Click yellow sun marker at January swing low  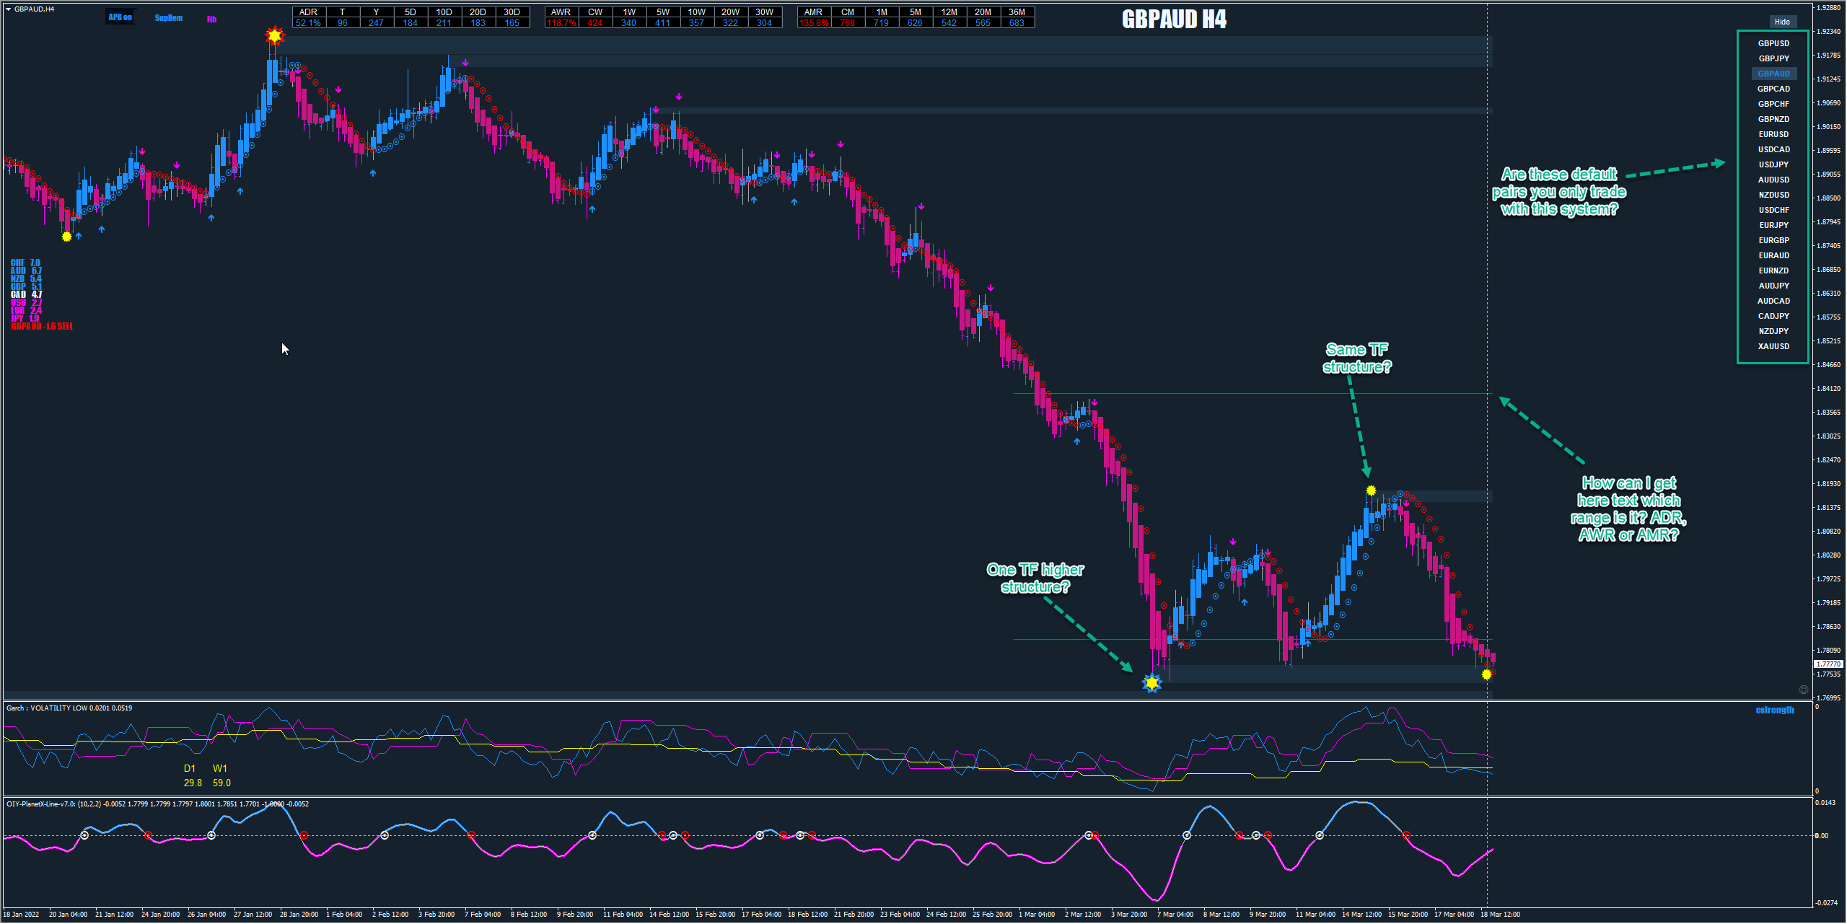pyautogui.click(x=67, y=237)
